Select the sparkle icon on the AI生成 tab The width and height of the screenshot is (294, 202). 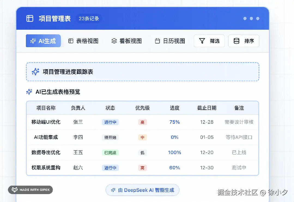coord(33,41)
